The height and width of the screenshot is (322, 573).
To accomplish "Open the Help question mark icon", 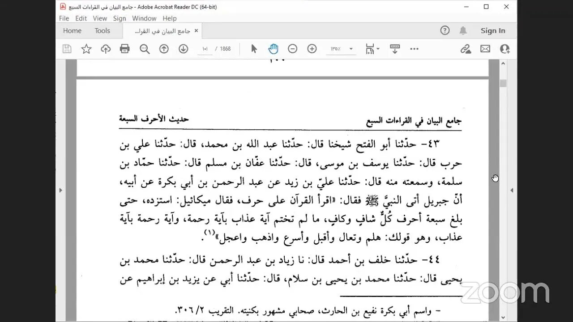I will click(445, 30).
